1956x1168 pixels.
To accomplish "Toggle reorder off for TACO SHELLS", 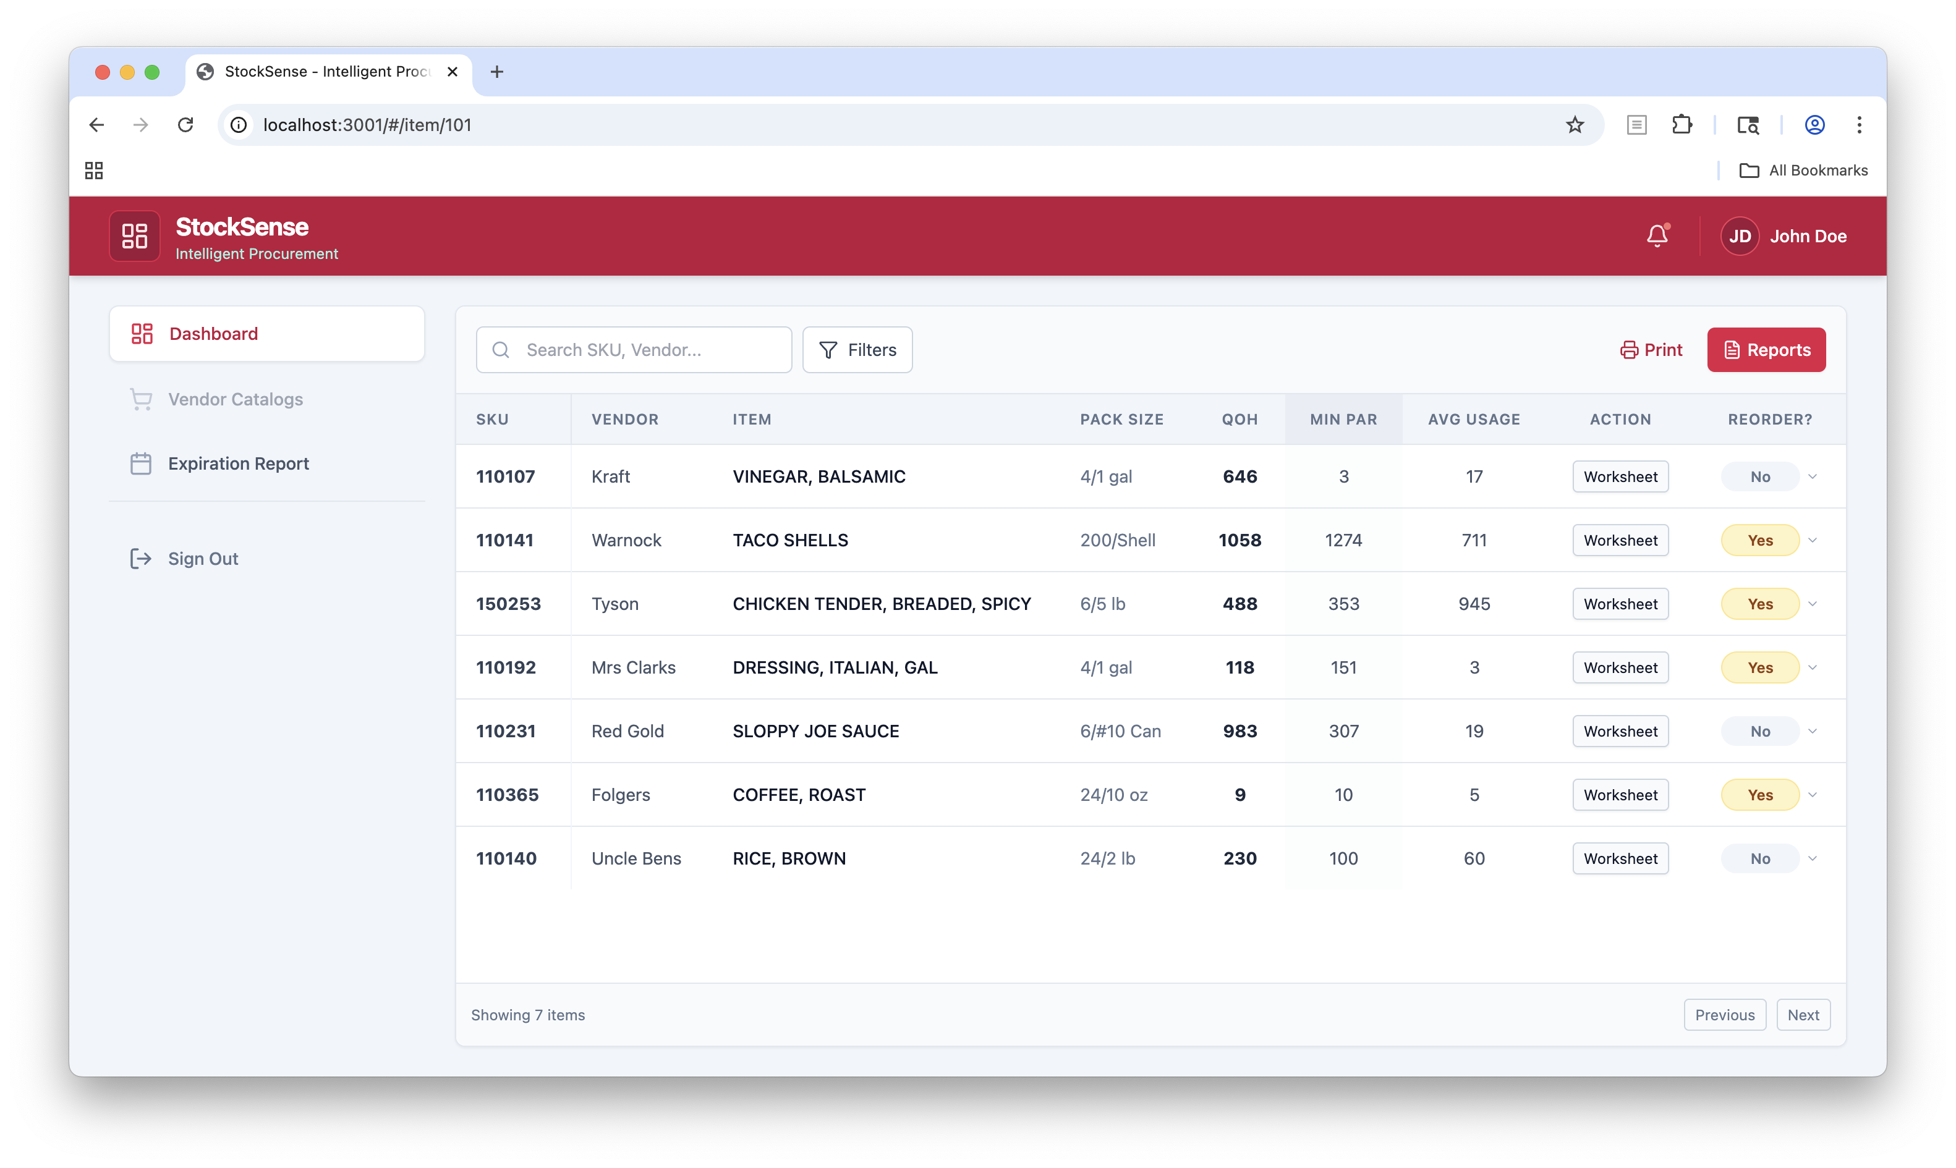I will tap(1761, 540).
